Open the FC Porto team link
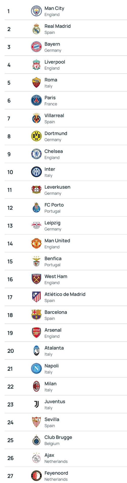The height and width of the screenshot is (483, 127). point(54,205)
